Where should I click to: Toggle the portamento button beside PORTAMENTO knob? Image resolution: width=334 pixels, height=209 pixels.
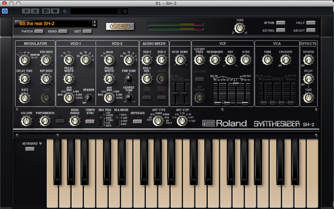60,121
